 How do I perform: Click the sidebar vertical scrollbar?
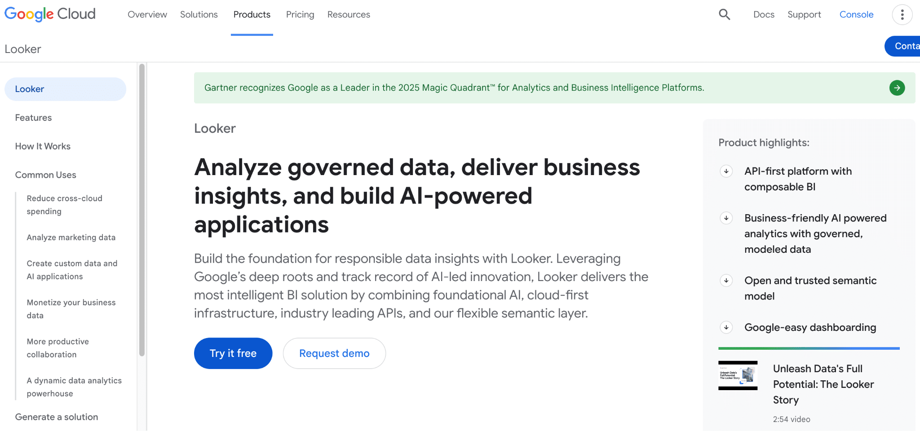(x=142, y=210)
